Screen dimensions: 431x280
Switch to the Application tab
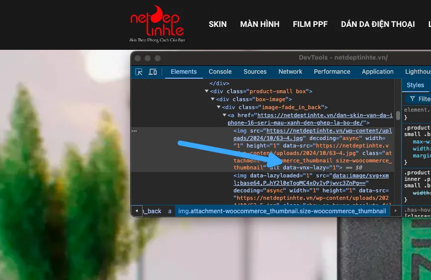378,72
